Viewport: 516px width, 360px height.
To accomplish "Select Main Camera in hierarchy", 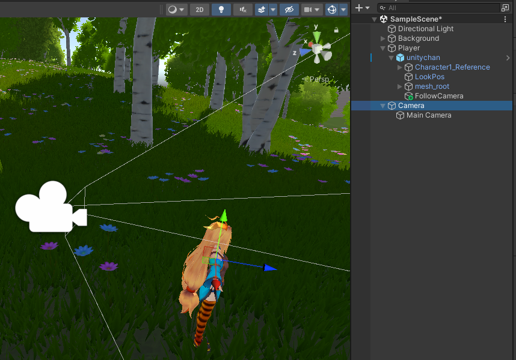I will tap(429, 115).
